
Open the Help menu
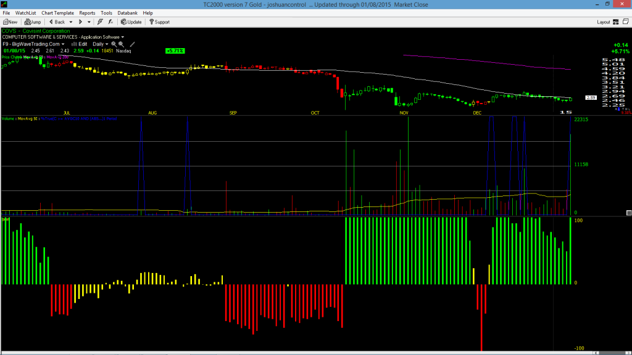[148, 13]
